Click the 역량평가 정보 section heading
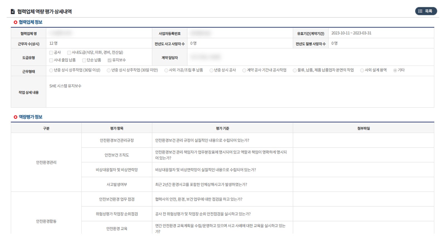 tap(30, 117)
